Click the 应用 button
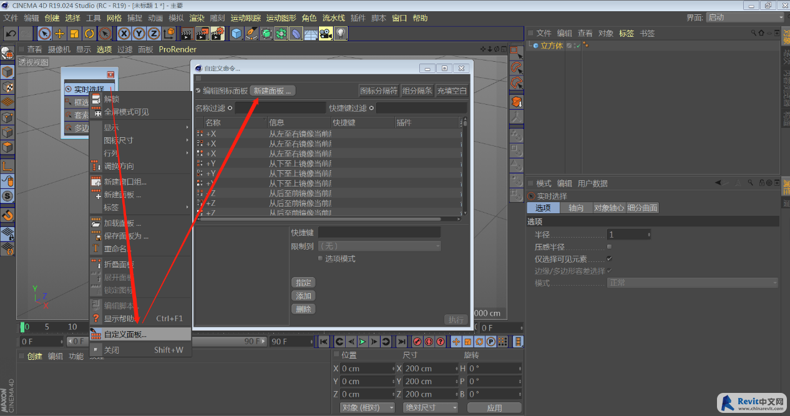 click(x=495, y=407)
